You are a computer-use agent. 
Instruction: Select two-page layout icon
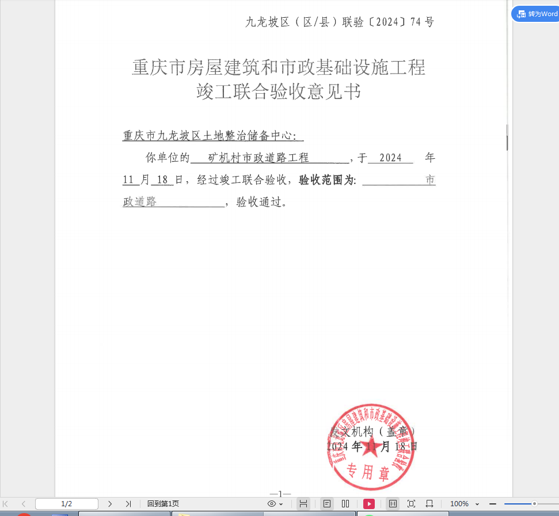point(345,503)
